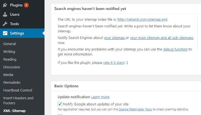The width and height of the screenshot is (201, 115).
Task: Click 'Notify Google about updates of your site' label
Action: 96,104
